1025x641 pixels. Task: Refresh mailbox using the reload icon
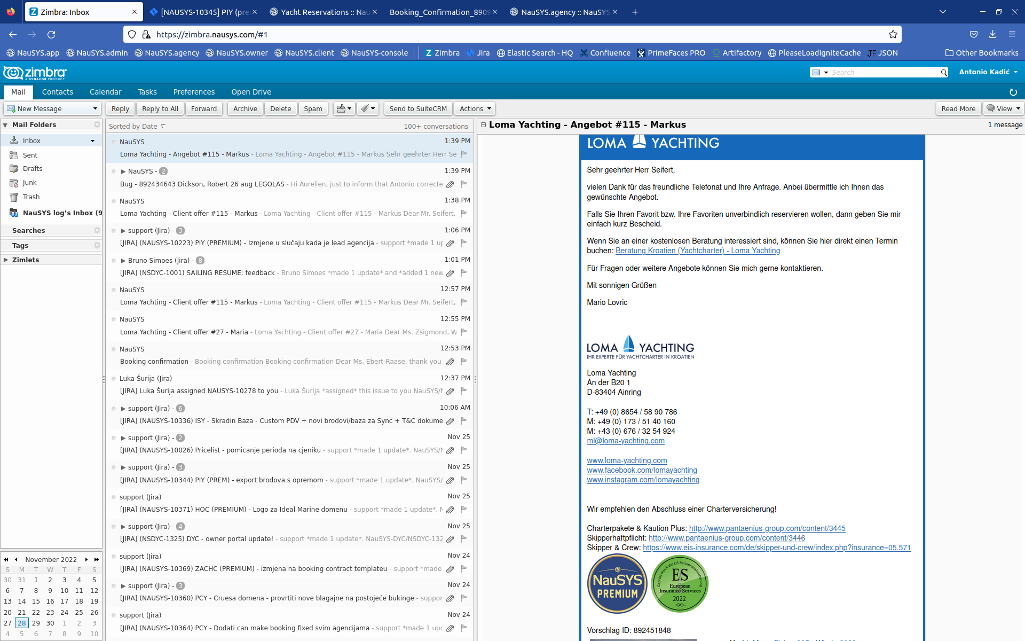pyautogui.click(x=1013, y=92)
